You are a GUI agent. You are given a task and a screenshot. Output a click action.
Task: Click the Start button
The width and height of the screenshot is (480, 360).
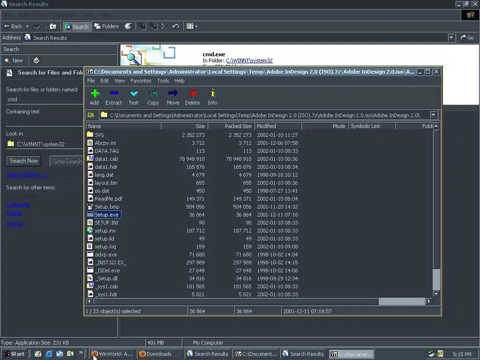[14, 354]
